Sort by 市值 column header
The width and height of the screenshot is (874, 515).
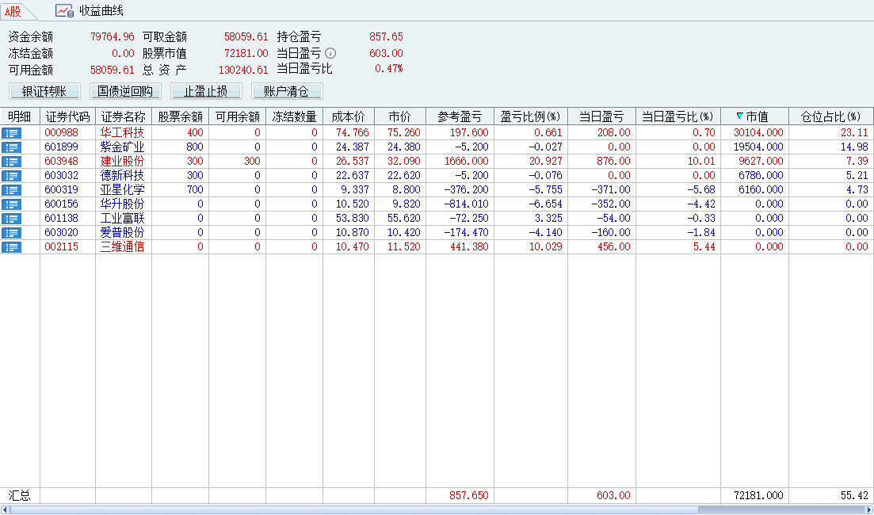(x=754, y=116)
